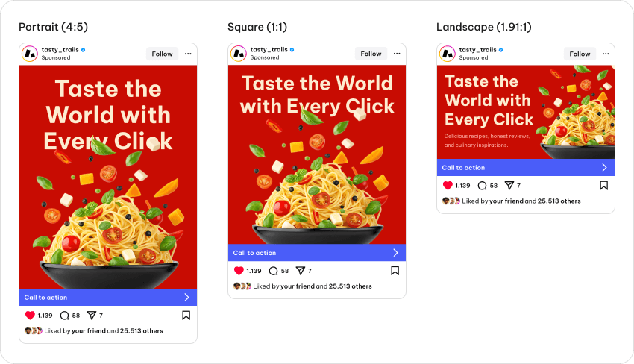Click tasty_trails avatar on Portrait post
The image size is (634, 364).
pyautogui.click(x=30, y=54)
